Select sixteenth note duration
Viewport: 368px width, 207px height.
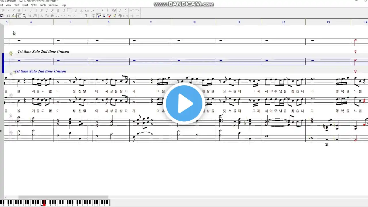pyautogui.click(x=47, y=10)
